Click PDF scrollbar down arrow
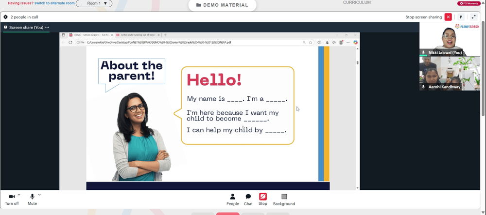The width and height of the screenshot is (486, 215). pyautogui.click(x=358, y=188)
